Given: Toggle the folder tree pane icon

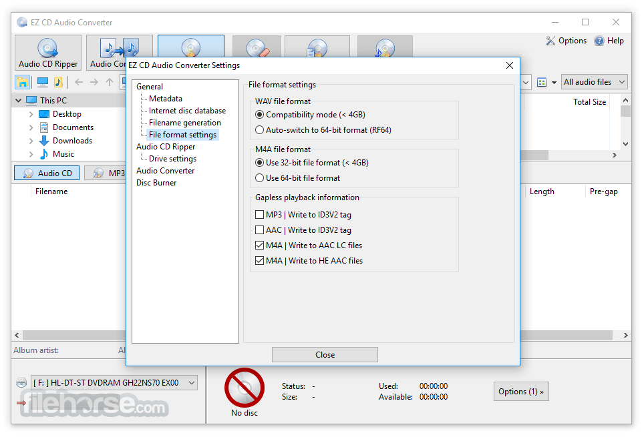Looking at the screenshot, I should click(23, 82).
